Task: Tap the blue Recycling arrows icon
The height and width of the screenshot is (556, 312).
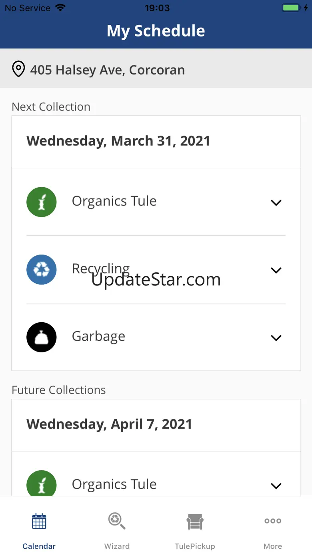Action: 42,270
